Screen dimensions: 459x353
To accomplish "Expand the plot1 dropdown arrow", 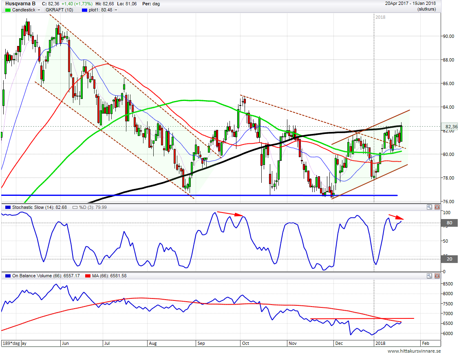I will click(x=116, y=10).
